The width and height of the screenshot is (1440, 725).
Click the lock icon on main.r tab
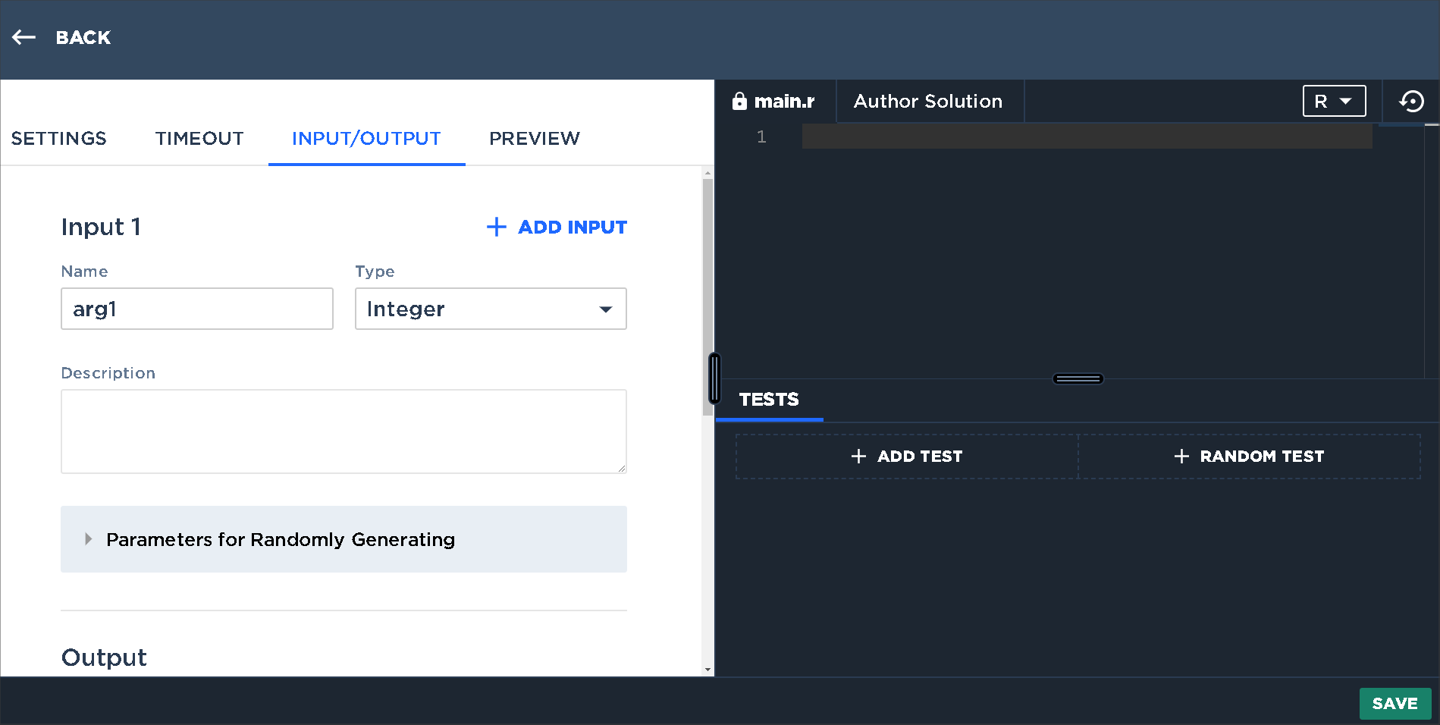(739, 101)
